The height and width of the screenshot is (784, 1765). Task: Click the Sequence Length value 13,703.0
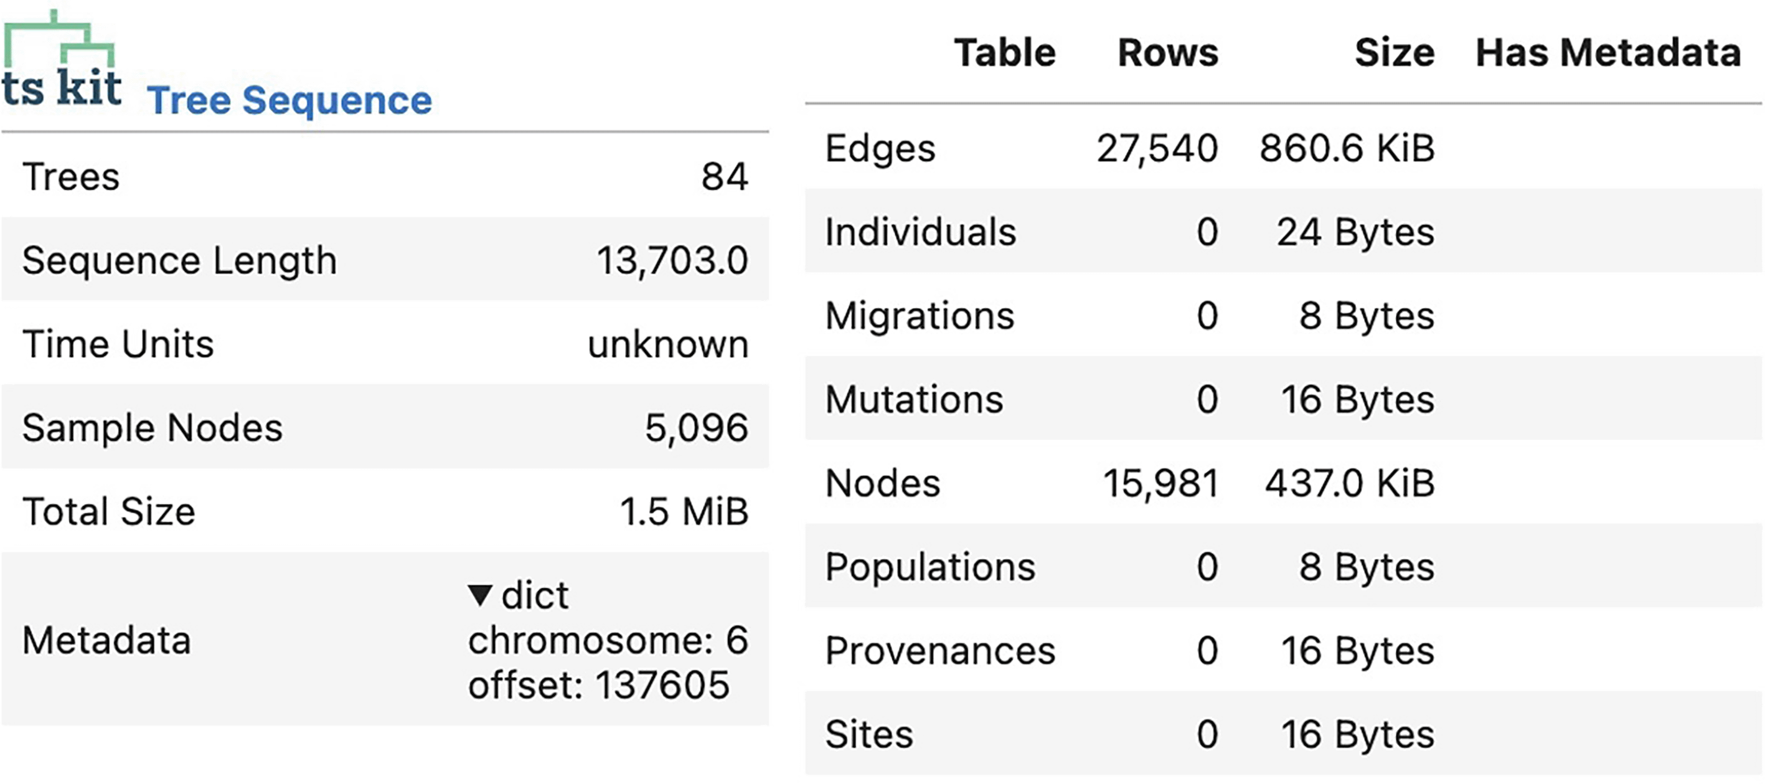(672, 260)
